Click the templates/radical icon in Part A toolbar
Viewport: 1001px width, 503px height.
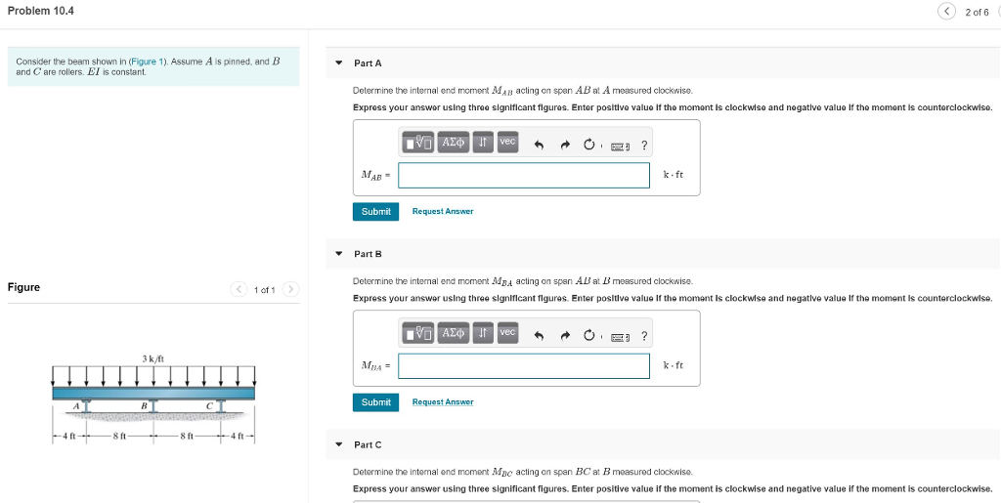tap(418, 143)
